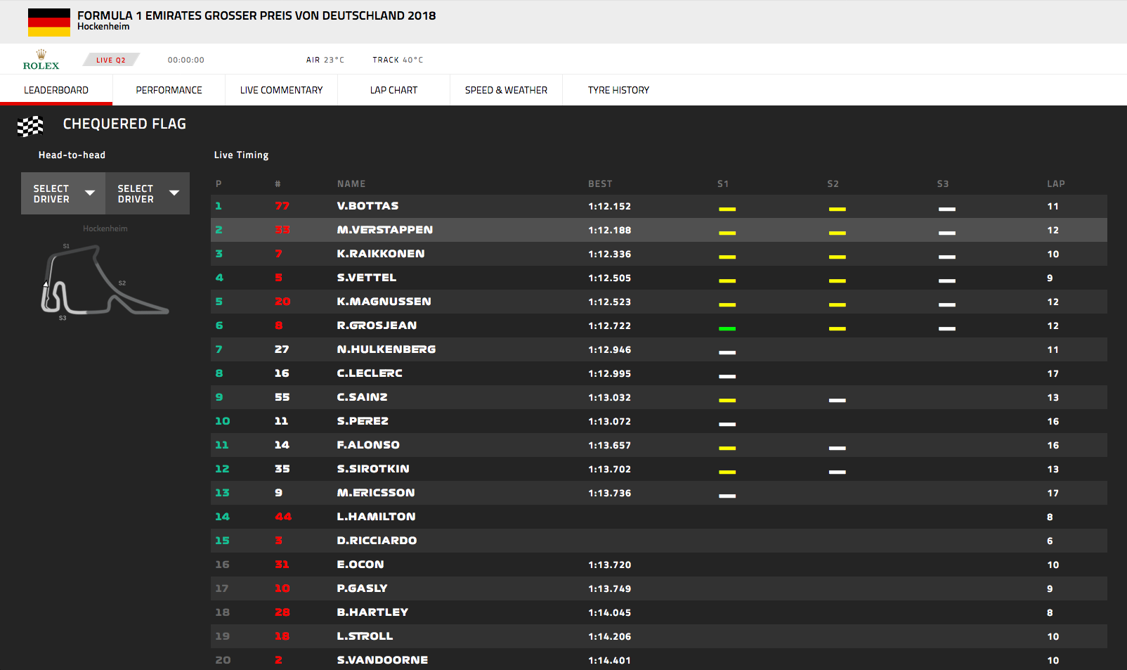Viewport: 1127px width, 670px height.
Task: Open the Live Commentary tab
Action: coord(281,90)
